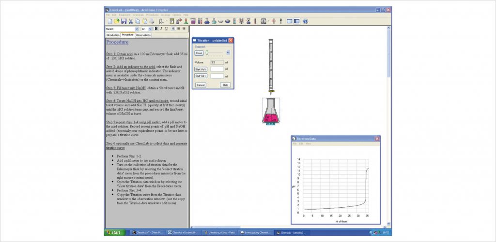Click the buret above the flask

(271, 65)
